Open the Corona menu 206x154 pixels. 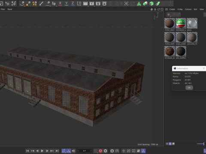point(188,9)
